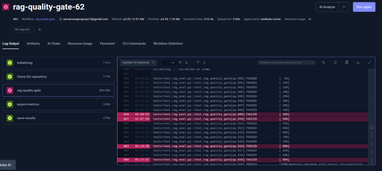The height and width of the screenshot is (171, 382).
Task: Click the resource usage graph icon
Action: pos(310,19)
